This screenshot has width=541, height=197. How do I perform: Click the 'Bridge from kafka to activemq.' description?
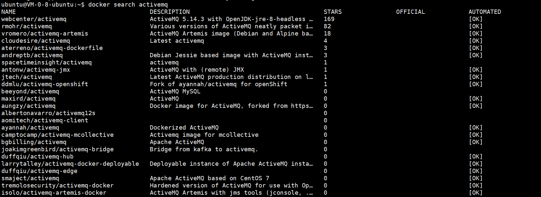point(204,149)
